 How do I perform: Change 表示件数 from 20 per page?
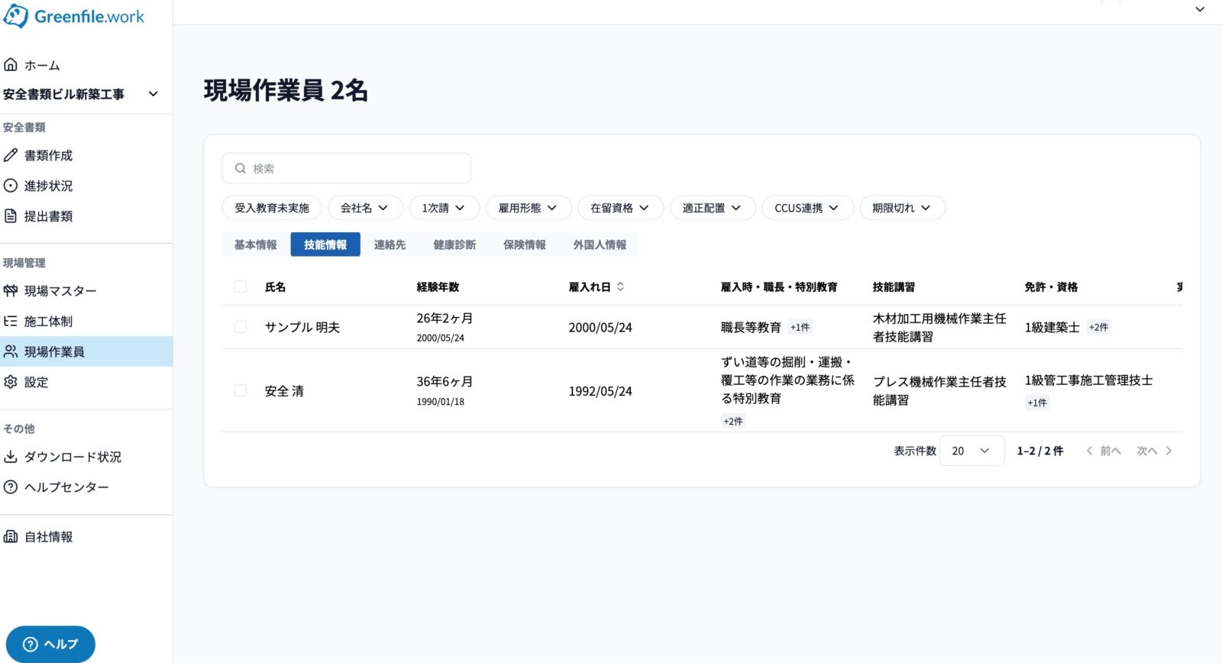[x=971, y=451]
